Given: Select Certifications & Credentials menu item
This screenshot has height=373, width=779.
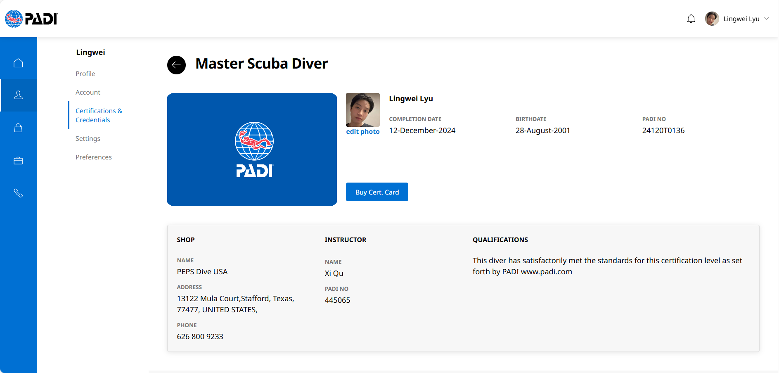Looking at the screenshot, I should [99, 115].
